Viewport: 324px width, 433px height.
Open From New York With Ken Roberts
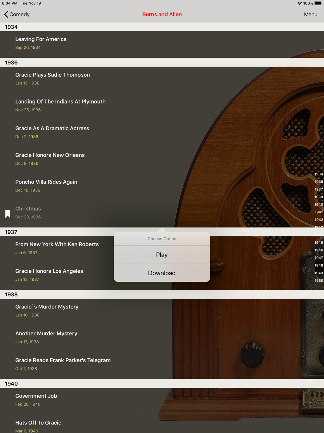57,250
